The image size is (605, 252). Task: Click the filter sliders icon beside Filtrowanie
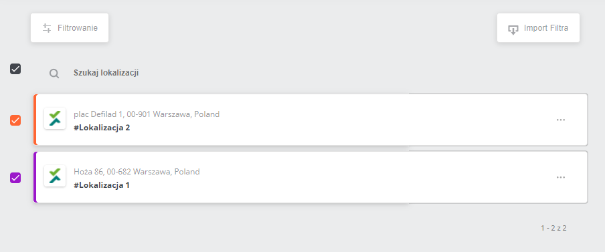pos(47,28)
